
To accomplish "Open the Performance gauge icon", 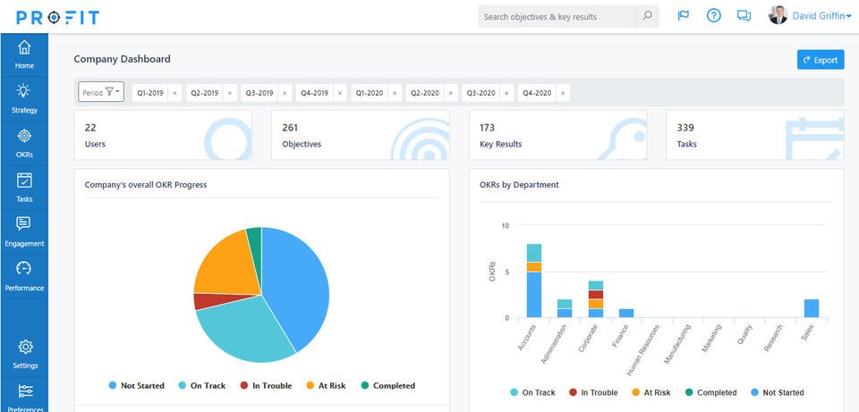I will coord(24,268).
